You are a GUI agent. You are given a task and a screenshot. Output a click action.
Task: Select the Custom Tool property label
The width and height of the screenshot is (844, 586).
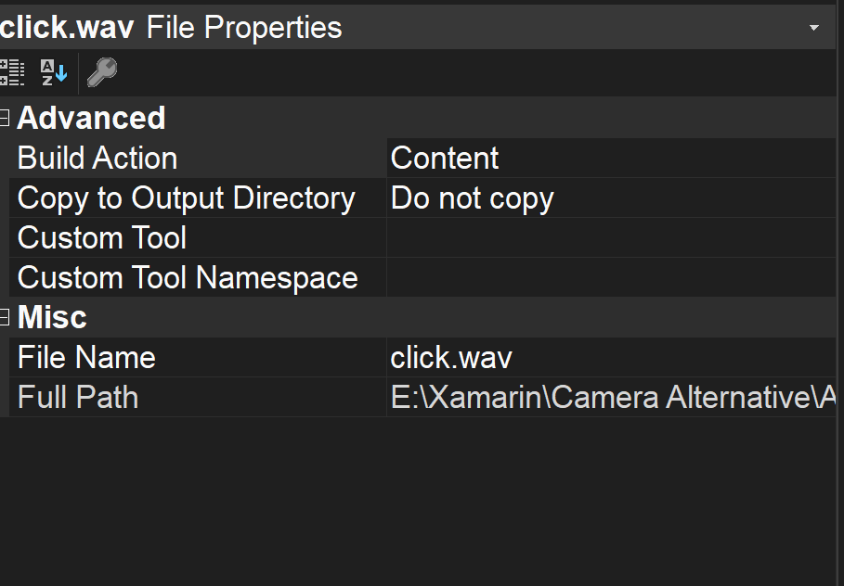(x=101, y=237)
